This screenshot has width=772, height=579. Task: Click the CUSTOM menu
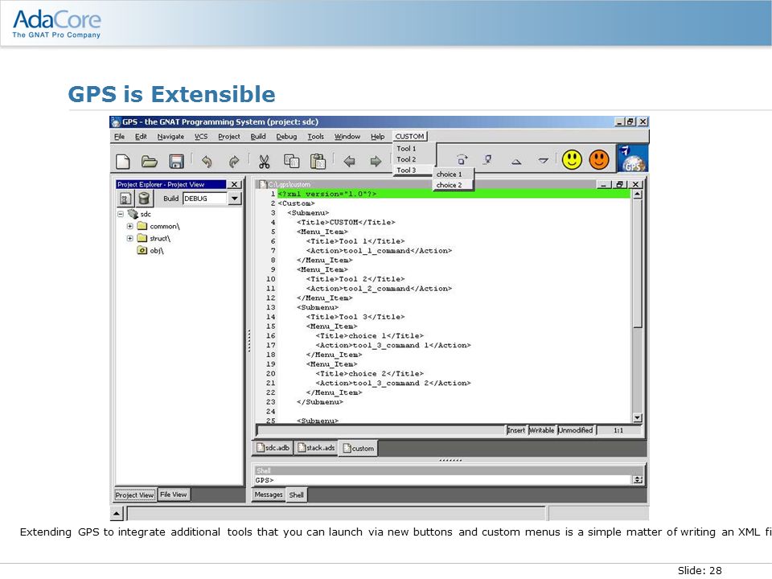[409, 137]
